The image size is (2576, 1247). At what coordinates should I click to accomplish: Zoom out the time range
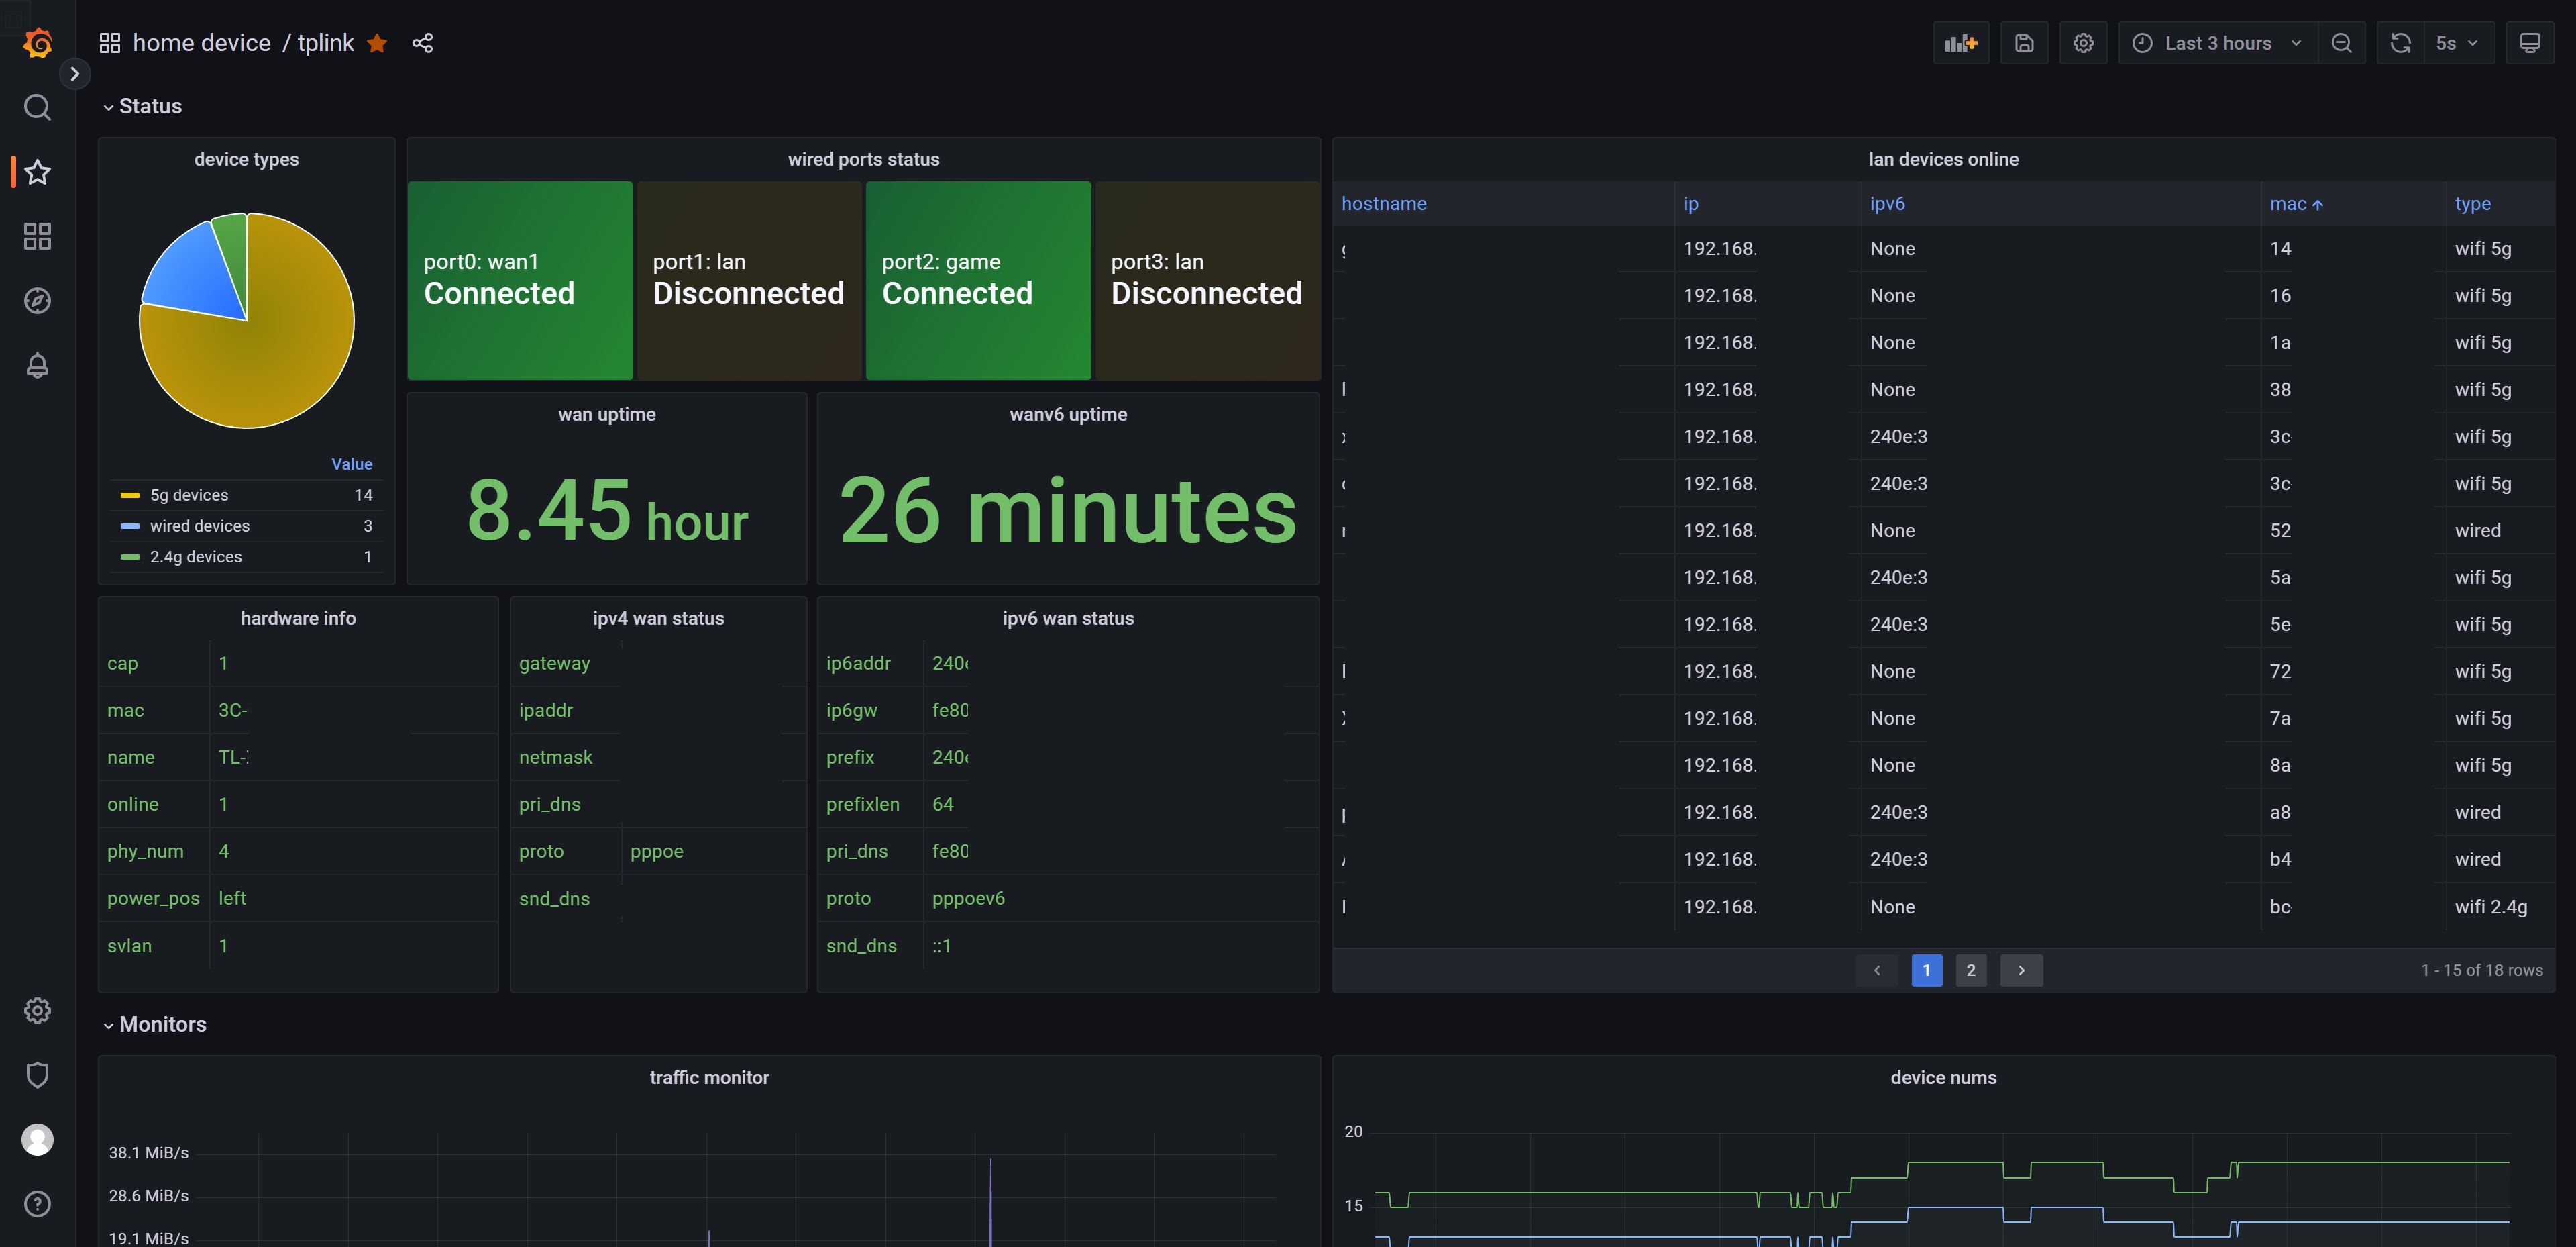(2342, 43)
